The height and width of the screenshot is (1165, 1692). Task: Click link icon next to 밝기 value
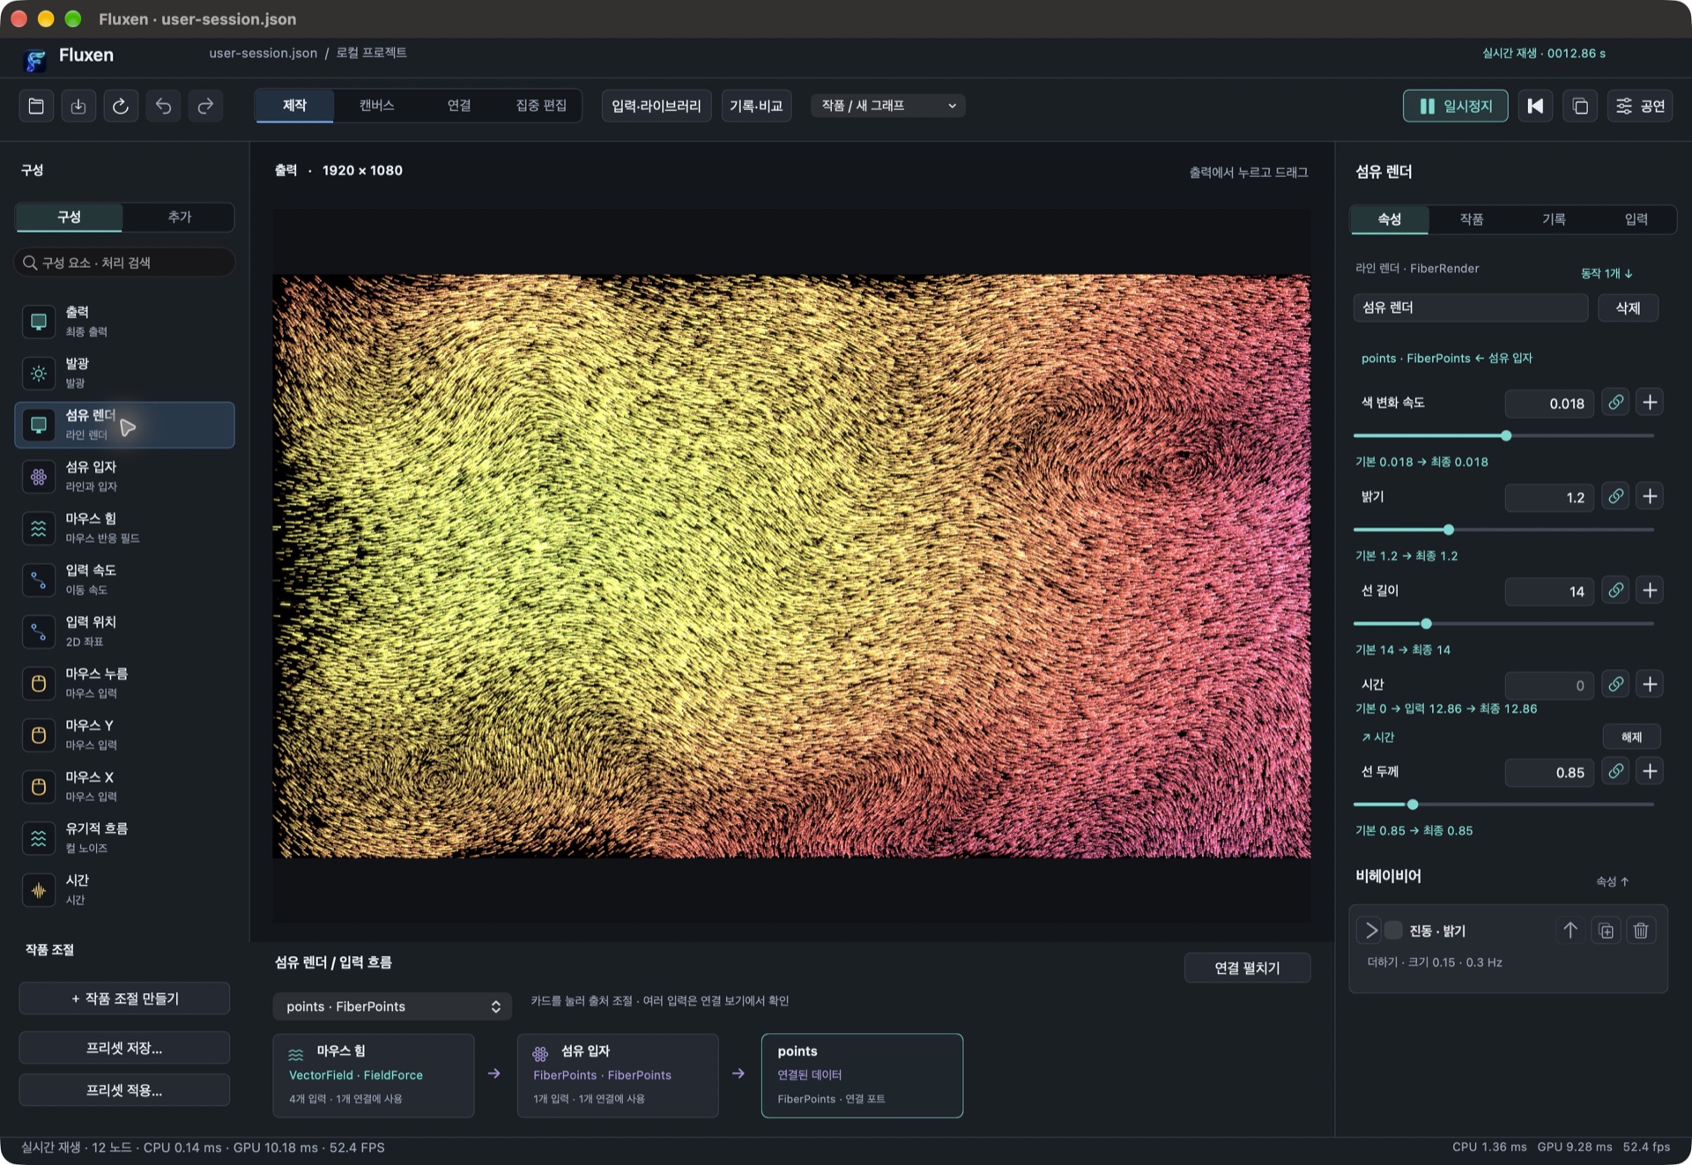(x=1615, y=496)
